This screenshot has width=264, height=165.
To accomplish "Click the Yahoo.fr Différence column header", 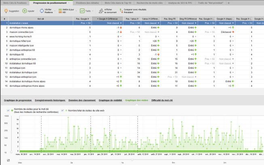I will point(151,19).
